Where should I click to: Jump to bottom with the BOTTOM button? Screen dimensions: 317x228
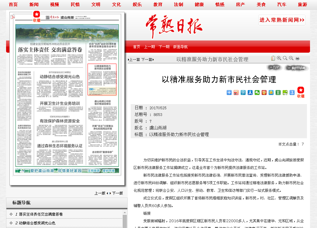click(x=296, y=68)
